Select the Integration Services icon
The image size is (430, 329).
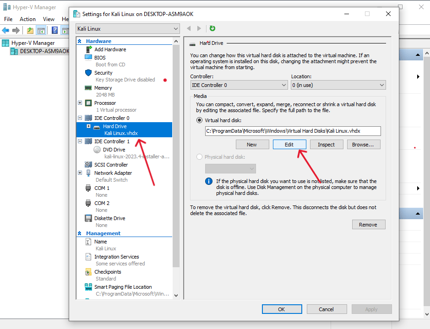pos(88,257)
